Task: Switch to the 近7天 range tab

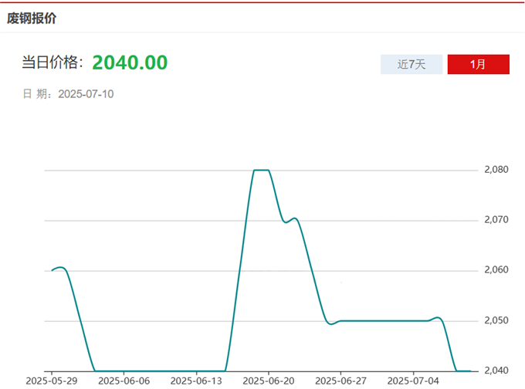Action: pyautogui.click(x=412, y=64)
